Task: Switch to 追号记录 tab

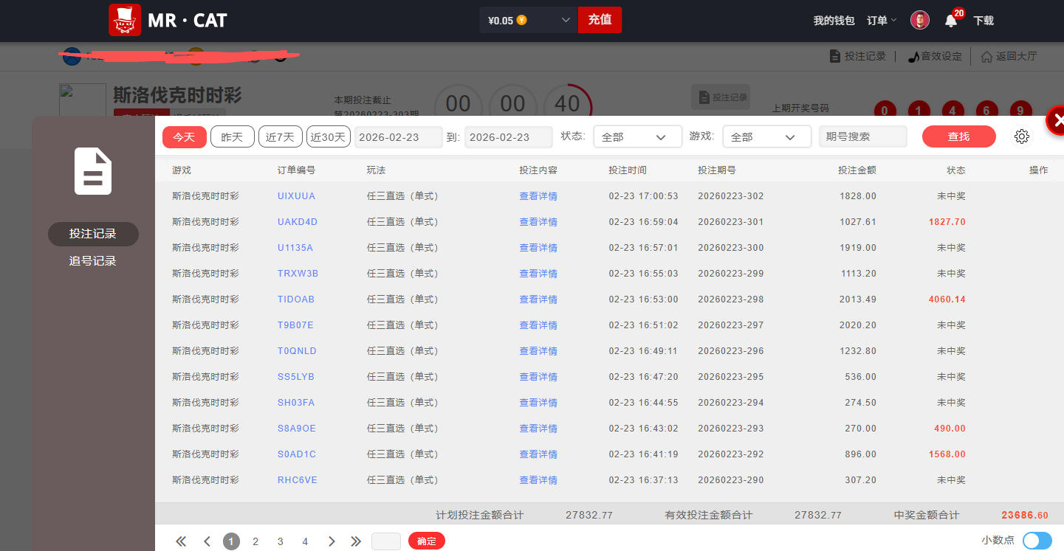Action: [93, 261]
